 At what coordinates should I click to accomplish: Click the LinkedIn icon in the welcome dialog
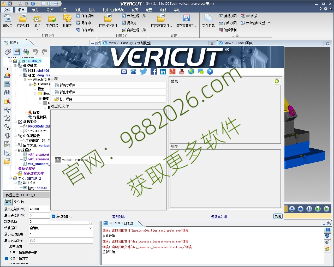[163, 71]
